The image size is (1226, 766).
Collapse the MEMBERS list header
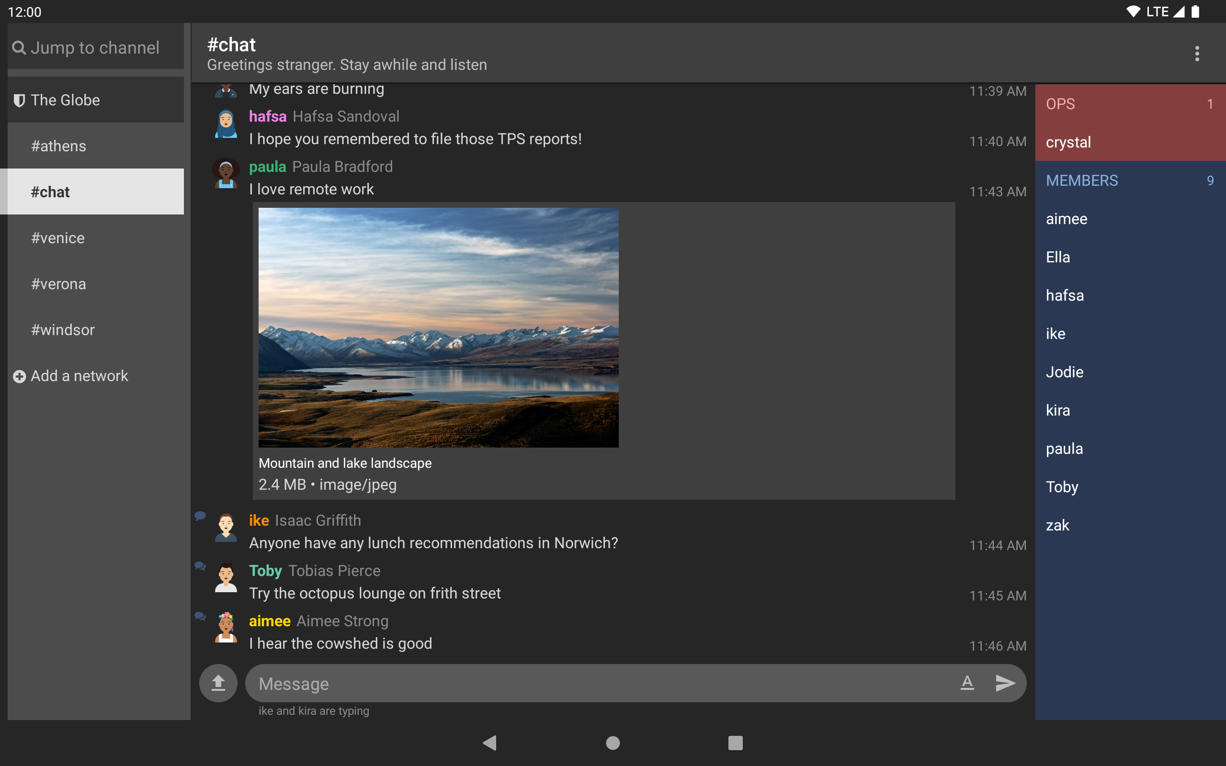(1130, 180)
